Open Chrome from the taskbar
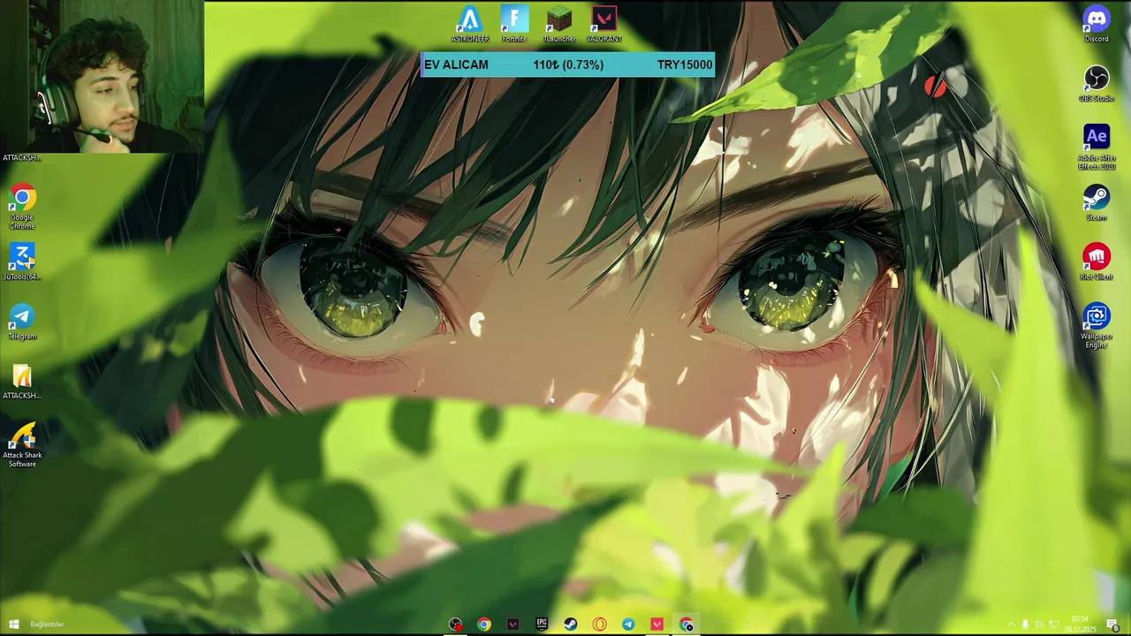Viewport: 1131px width, 636px height. [484, 625]
